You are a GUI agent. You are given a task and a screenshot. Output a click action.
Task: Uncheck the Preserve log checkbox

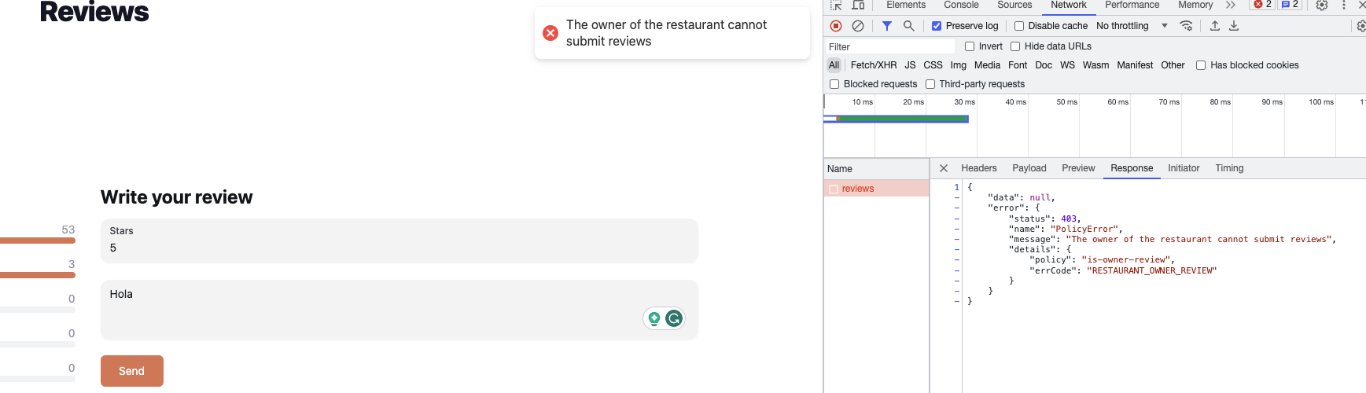[937, 26]
